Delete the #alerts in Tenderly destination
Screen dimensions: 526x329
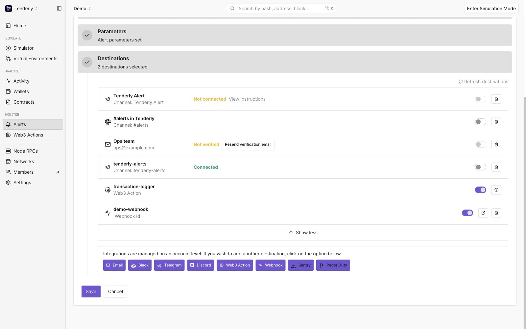496,122
